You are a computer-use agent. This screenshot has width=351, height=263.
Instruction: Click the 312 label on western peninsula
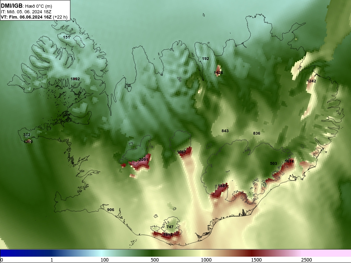click(27, 135)
